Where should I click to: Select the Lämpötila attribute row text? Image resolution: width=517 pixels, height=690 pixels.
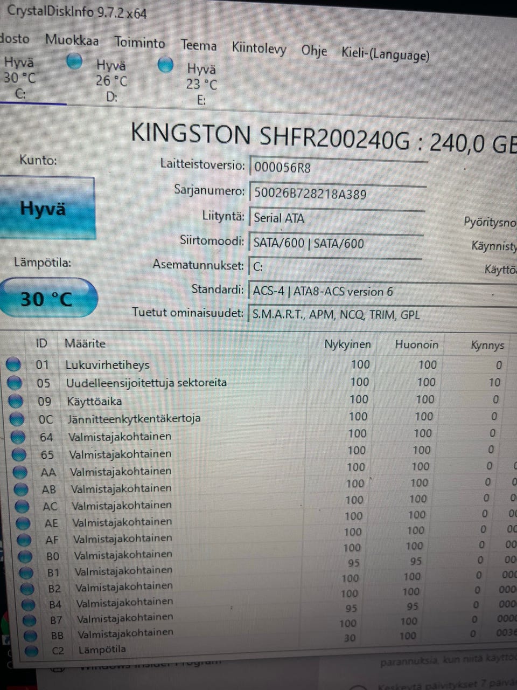click(102, 649)
